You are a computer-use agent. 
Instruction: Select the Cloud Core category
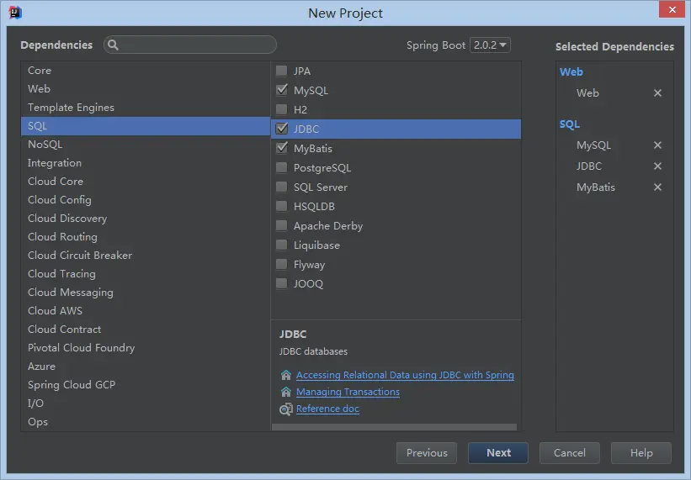click(146, 182)
